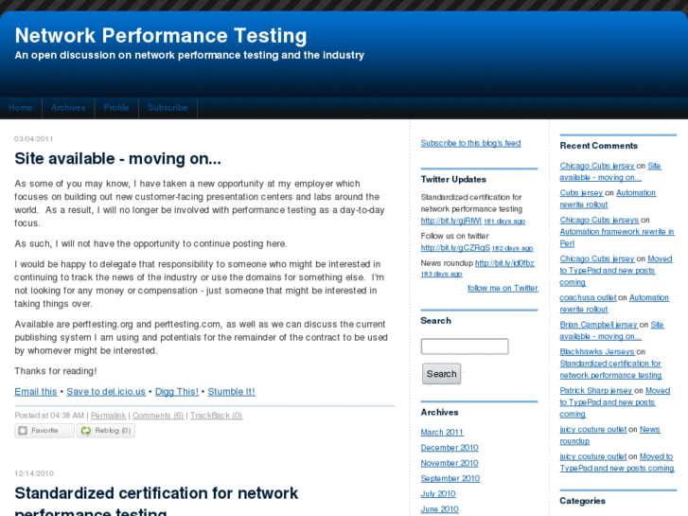Click the Search button
Screen dimensions: 688x516
[x=441, y=374]
